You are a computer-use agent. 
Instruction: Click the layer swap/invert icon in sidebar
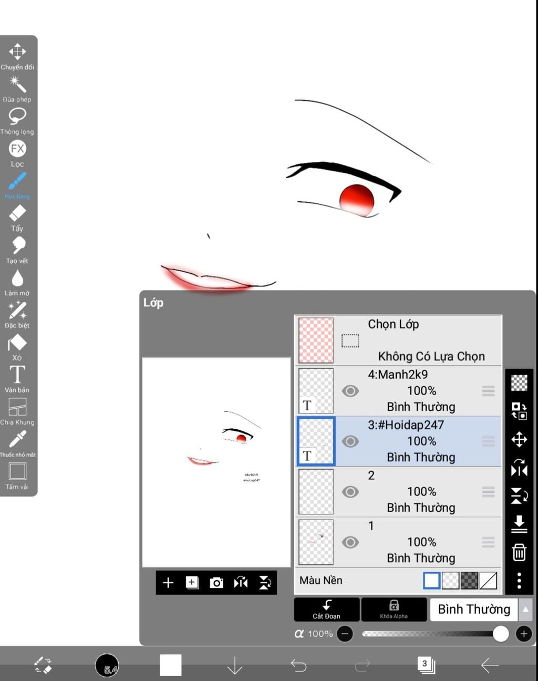pyautogui.click(x=519, y=411)
